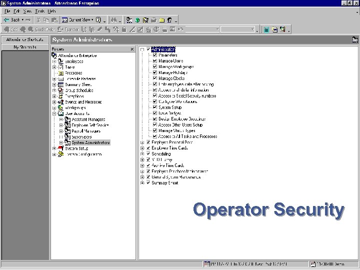The height and width of the screenshot is (270, 360).
Task: Expand the System Setup folder node
Action: point(54,148)
